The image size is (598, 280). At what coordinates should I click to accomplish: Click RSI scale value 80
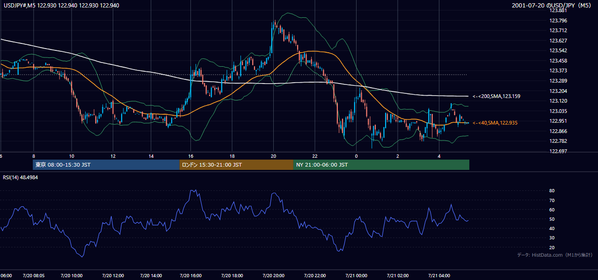(x=552, y=191)
